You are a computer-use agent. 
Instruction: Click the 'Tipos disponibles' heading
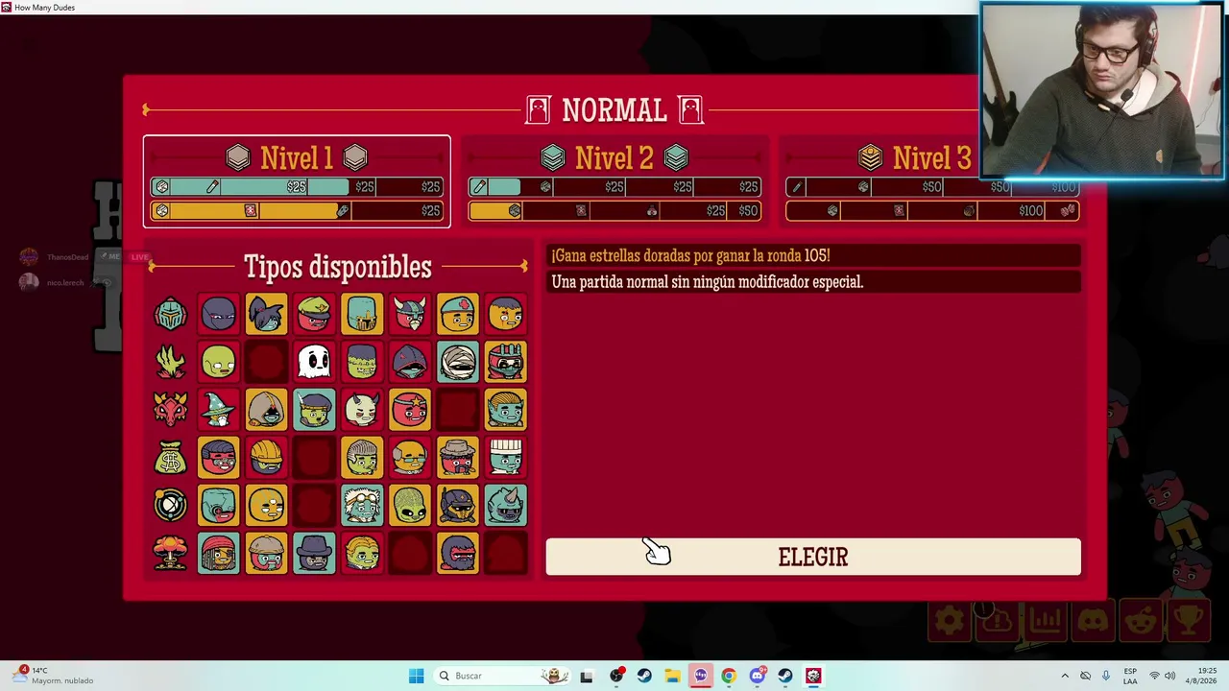338,267
